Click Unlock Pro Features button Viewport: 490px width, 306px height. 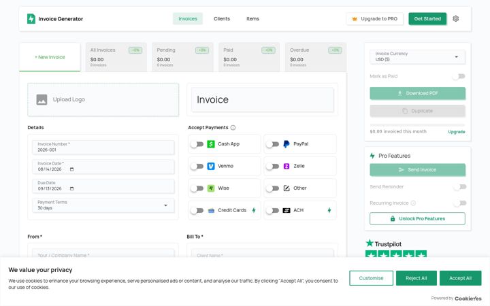(417, 218)
